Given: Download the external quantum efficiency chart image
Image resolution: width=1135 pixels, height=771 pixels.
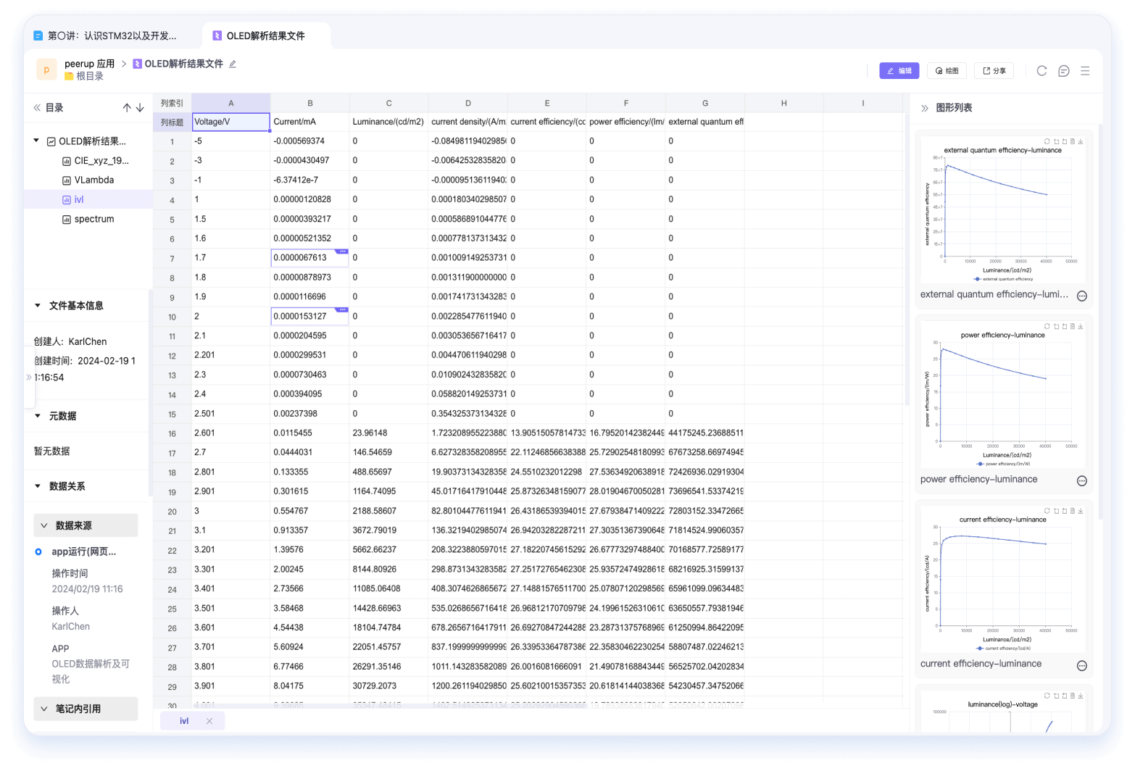Looking at the screenshot, I should tap(1081, 142).
